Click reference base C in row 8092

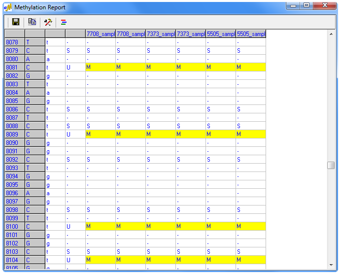35,160
